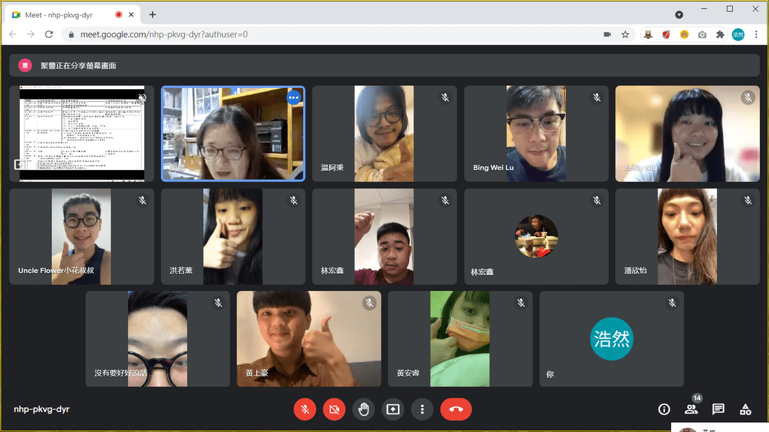Bookmark this page with the star icon
Image resolution: width=769 pixels, height=432 pixels.
coord(625,35)
